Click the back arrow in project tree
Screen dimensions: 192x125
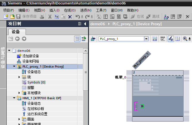[18, 39]
